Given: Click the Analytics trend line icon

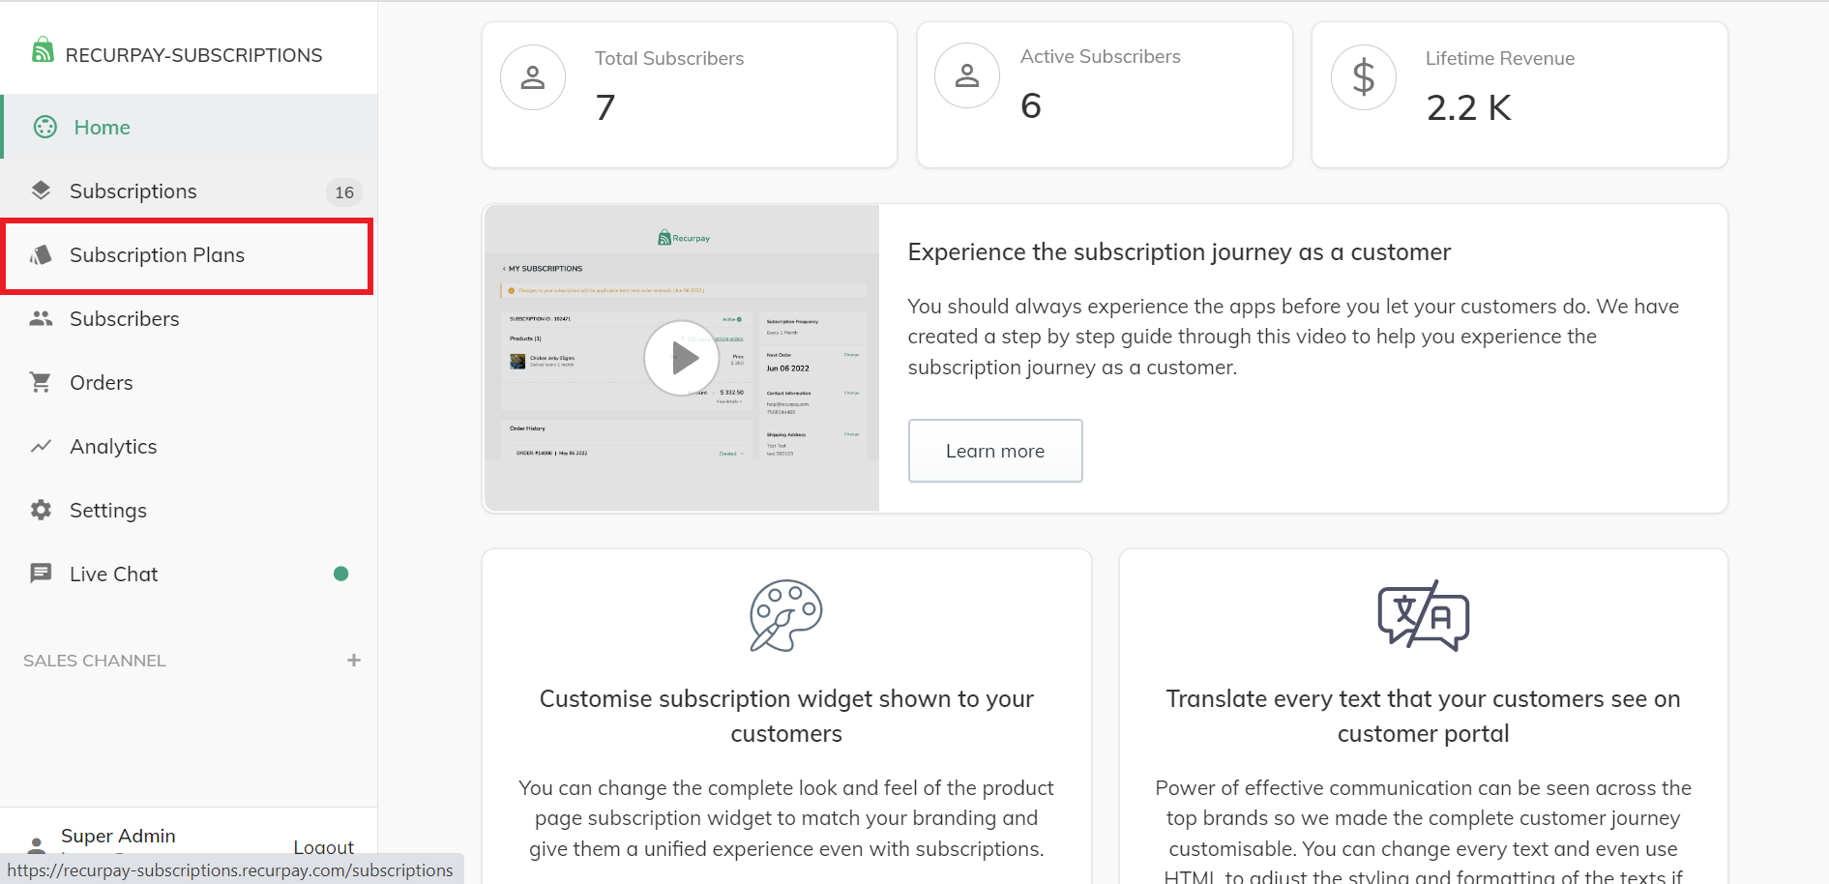Looking at the screenshot, I should pos(41,446).
